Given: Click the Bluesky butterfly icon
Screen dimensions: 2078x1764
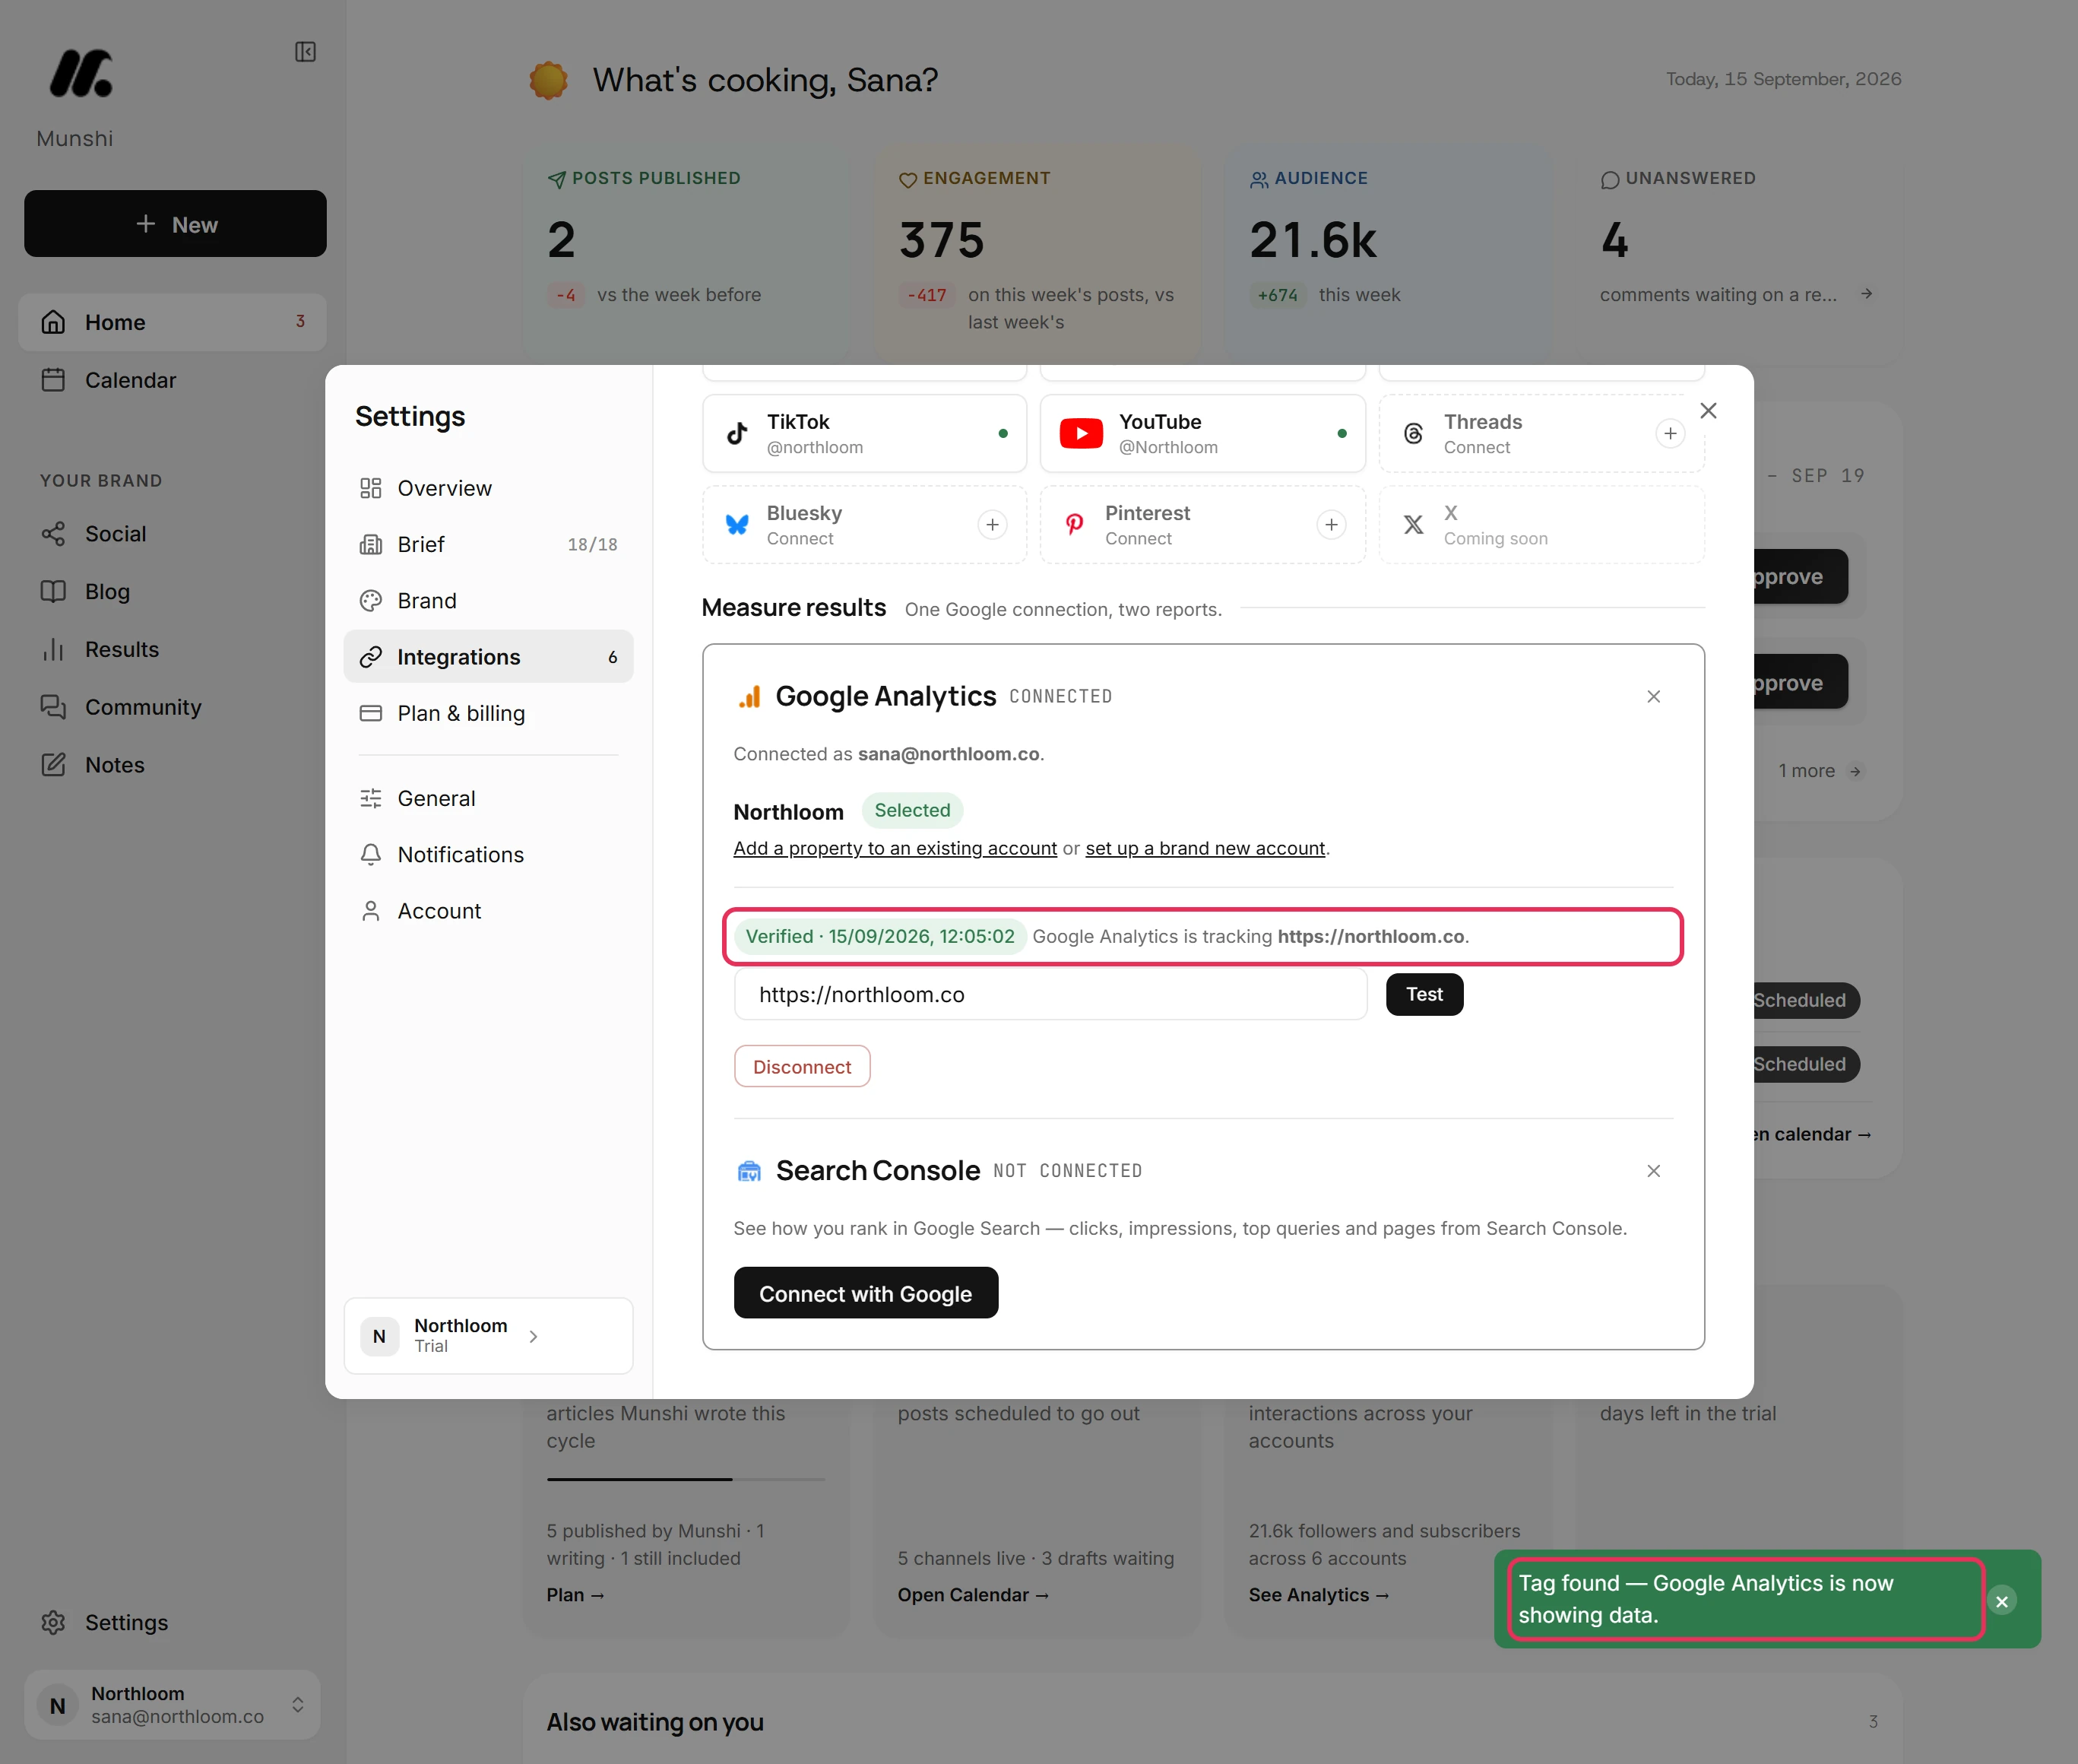Looking at the screenshot, I should [736, 525].
